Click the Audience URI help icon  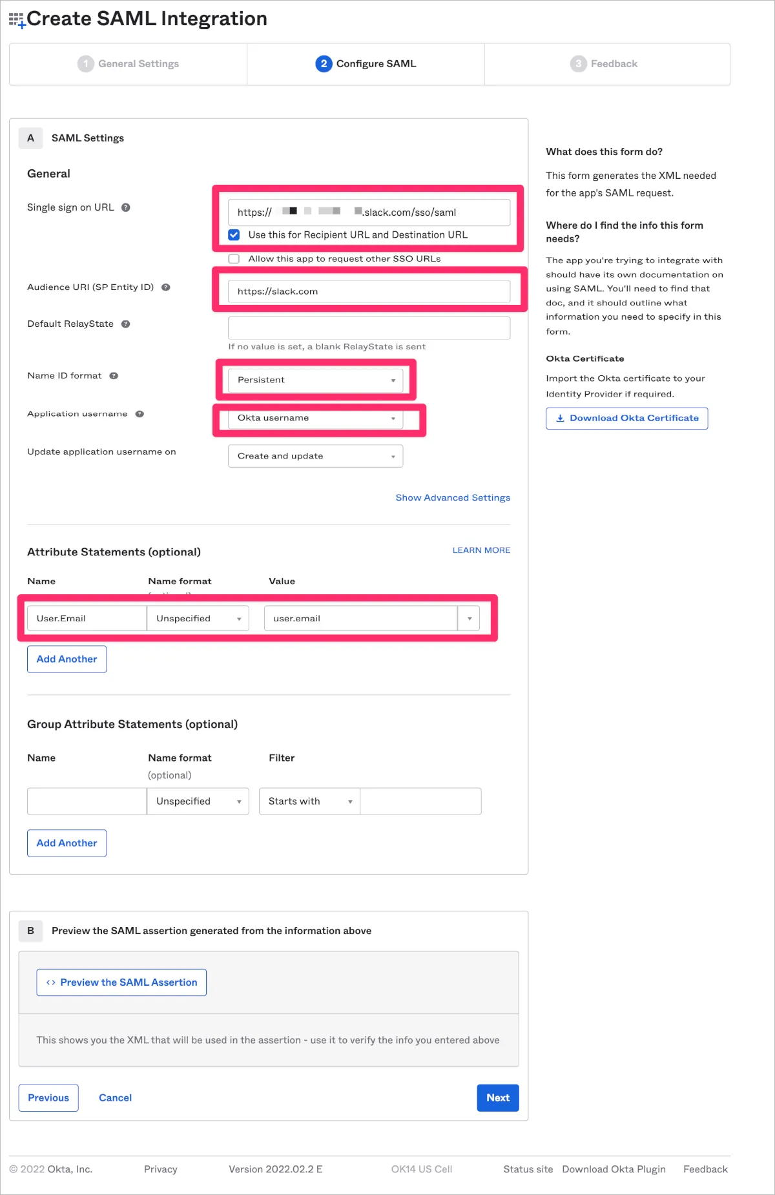coord(166,287)
